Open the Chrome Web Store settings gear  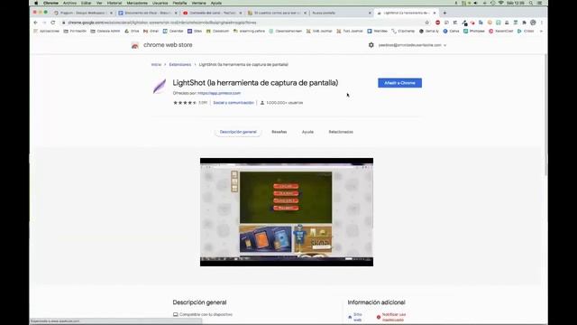click(371, 45)
